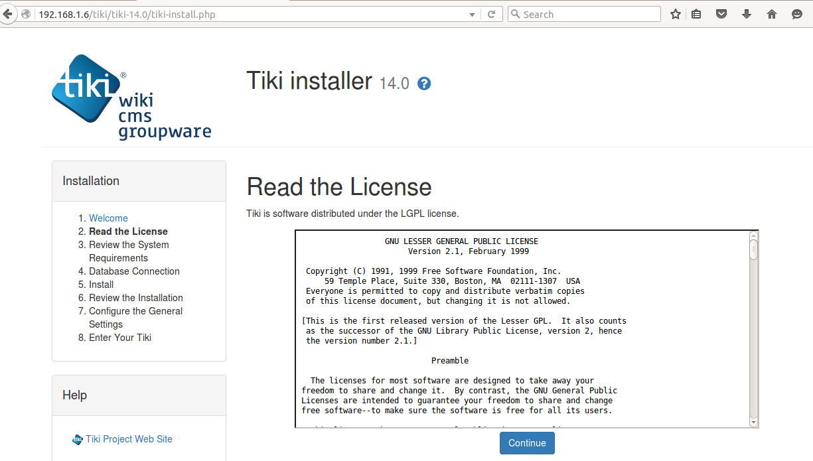The image size is (813, 461).
Task: Click 'GNU LESSER GENERAL PUBLIC LICENSE' title line
Action: point(462,241)
